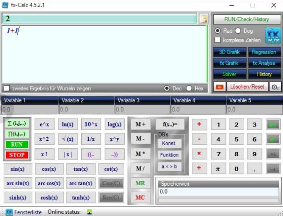The width and height of the screenshot is (283, 216).
Task: Click the +i complex number key
Action: pyautogui.click(x=273, y=154)
